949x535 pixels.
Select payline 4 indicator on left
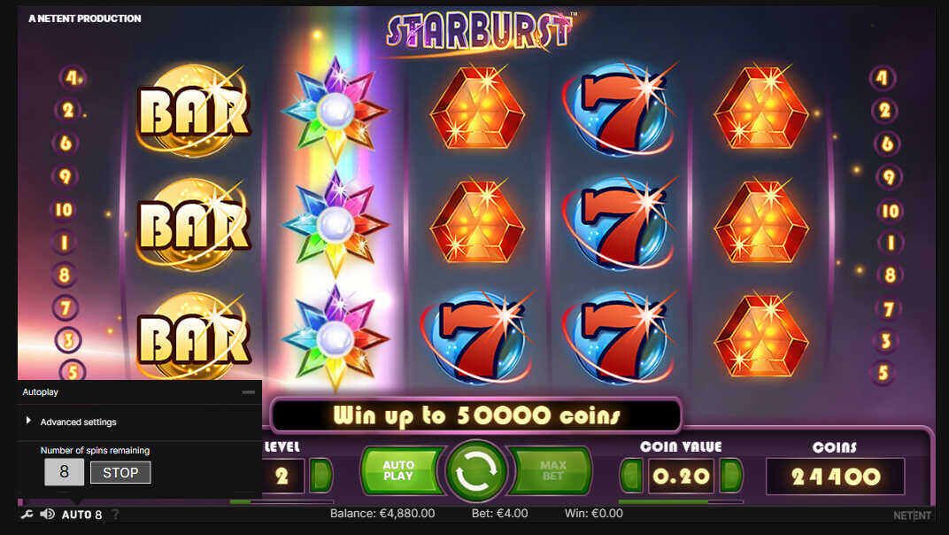(73, 78)
